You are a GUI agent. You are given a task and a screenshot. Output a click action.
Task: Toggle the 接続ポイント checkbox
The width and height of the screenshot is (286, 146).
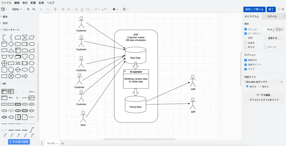[x=245, y=65]
